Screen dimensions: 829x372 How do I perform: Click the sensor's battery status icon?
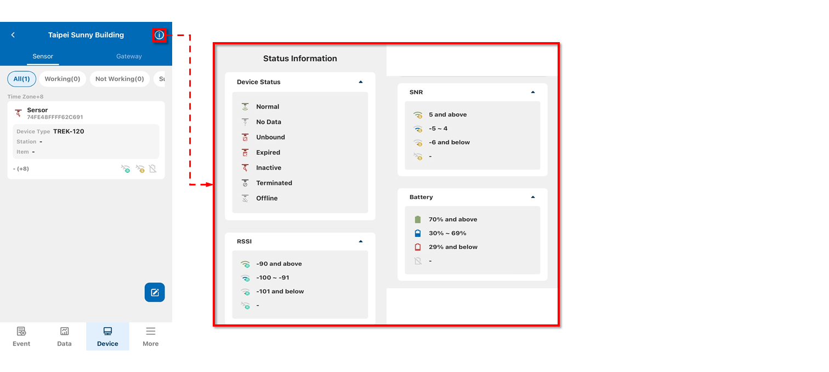153,169
